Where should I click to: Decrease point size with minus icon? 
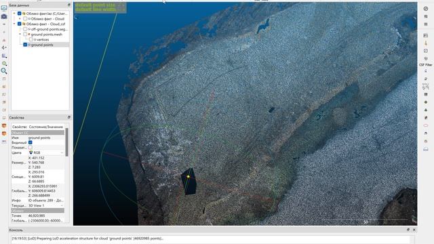point(4,24)
